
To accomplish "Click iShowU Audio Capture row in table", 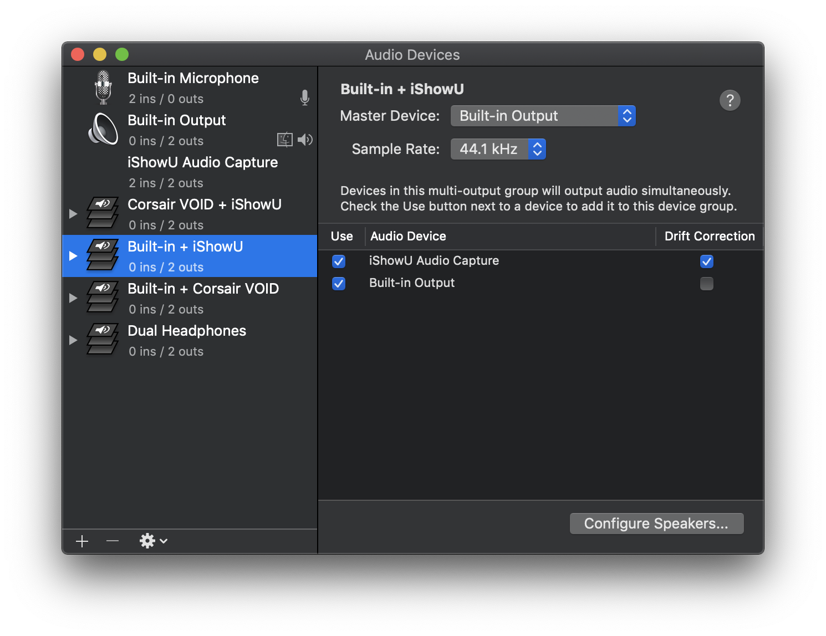I will click(541, 261).
